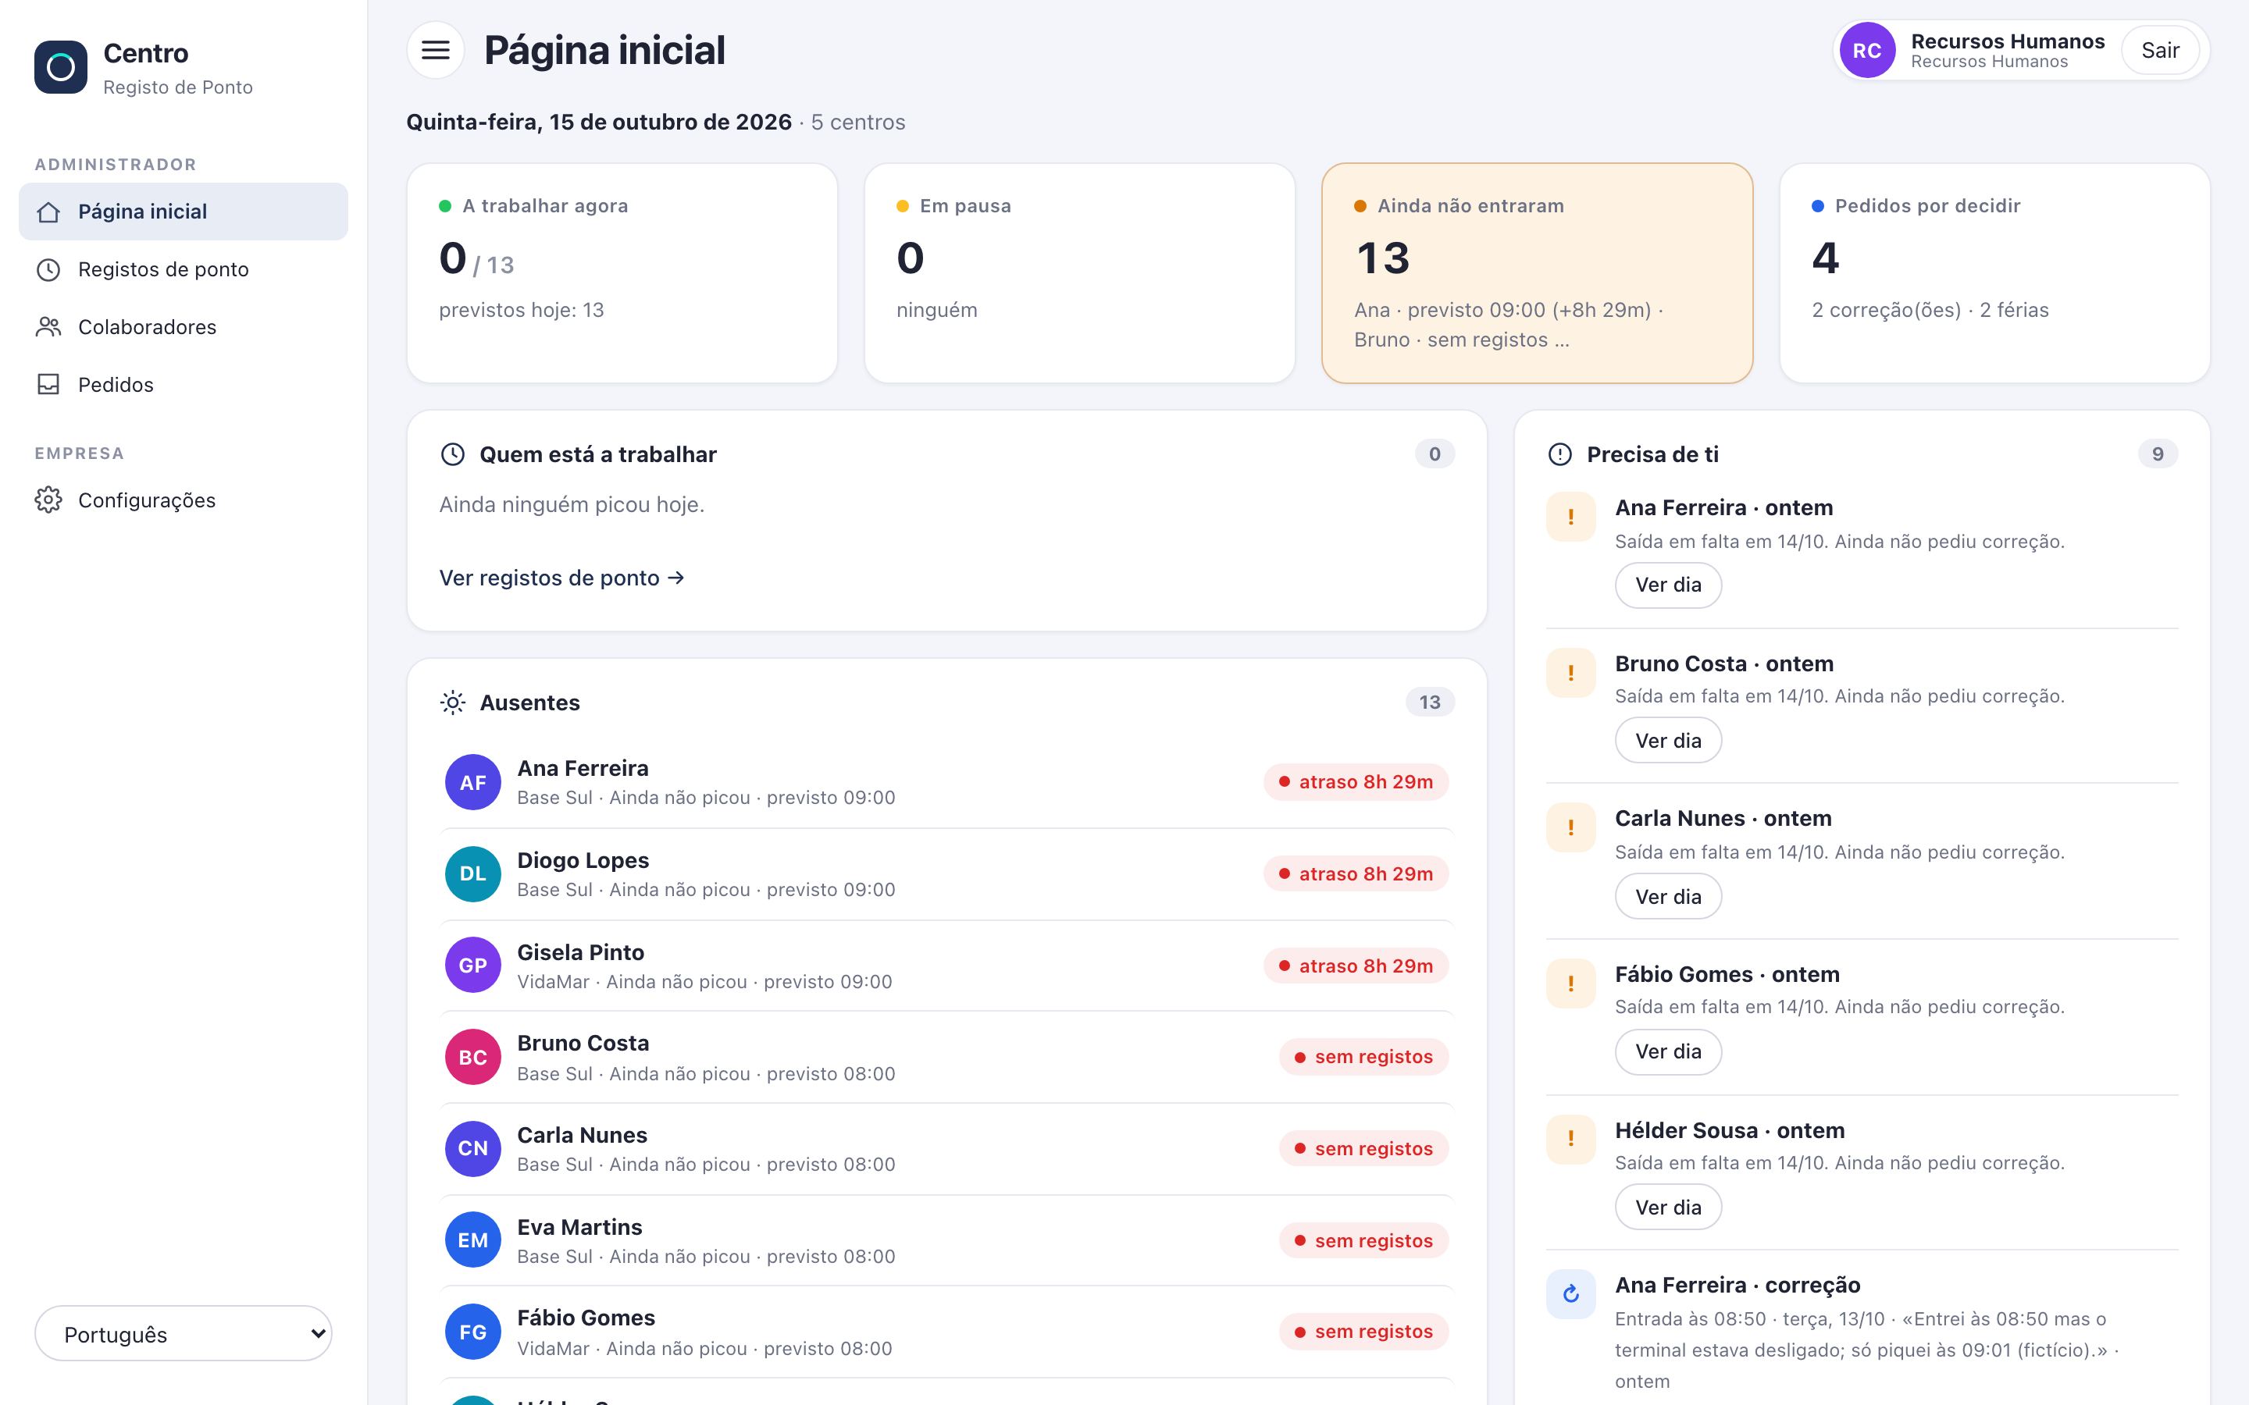The image size is (2249, 1405).
Task: Open Colaboradores in the sidebar
Action: [183, 327]
